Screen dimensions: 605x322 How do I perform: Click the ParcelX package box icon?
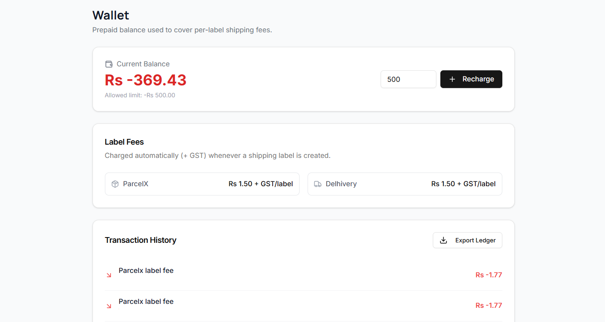point(115,184)
